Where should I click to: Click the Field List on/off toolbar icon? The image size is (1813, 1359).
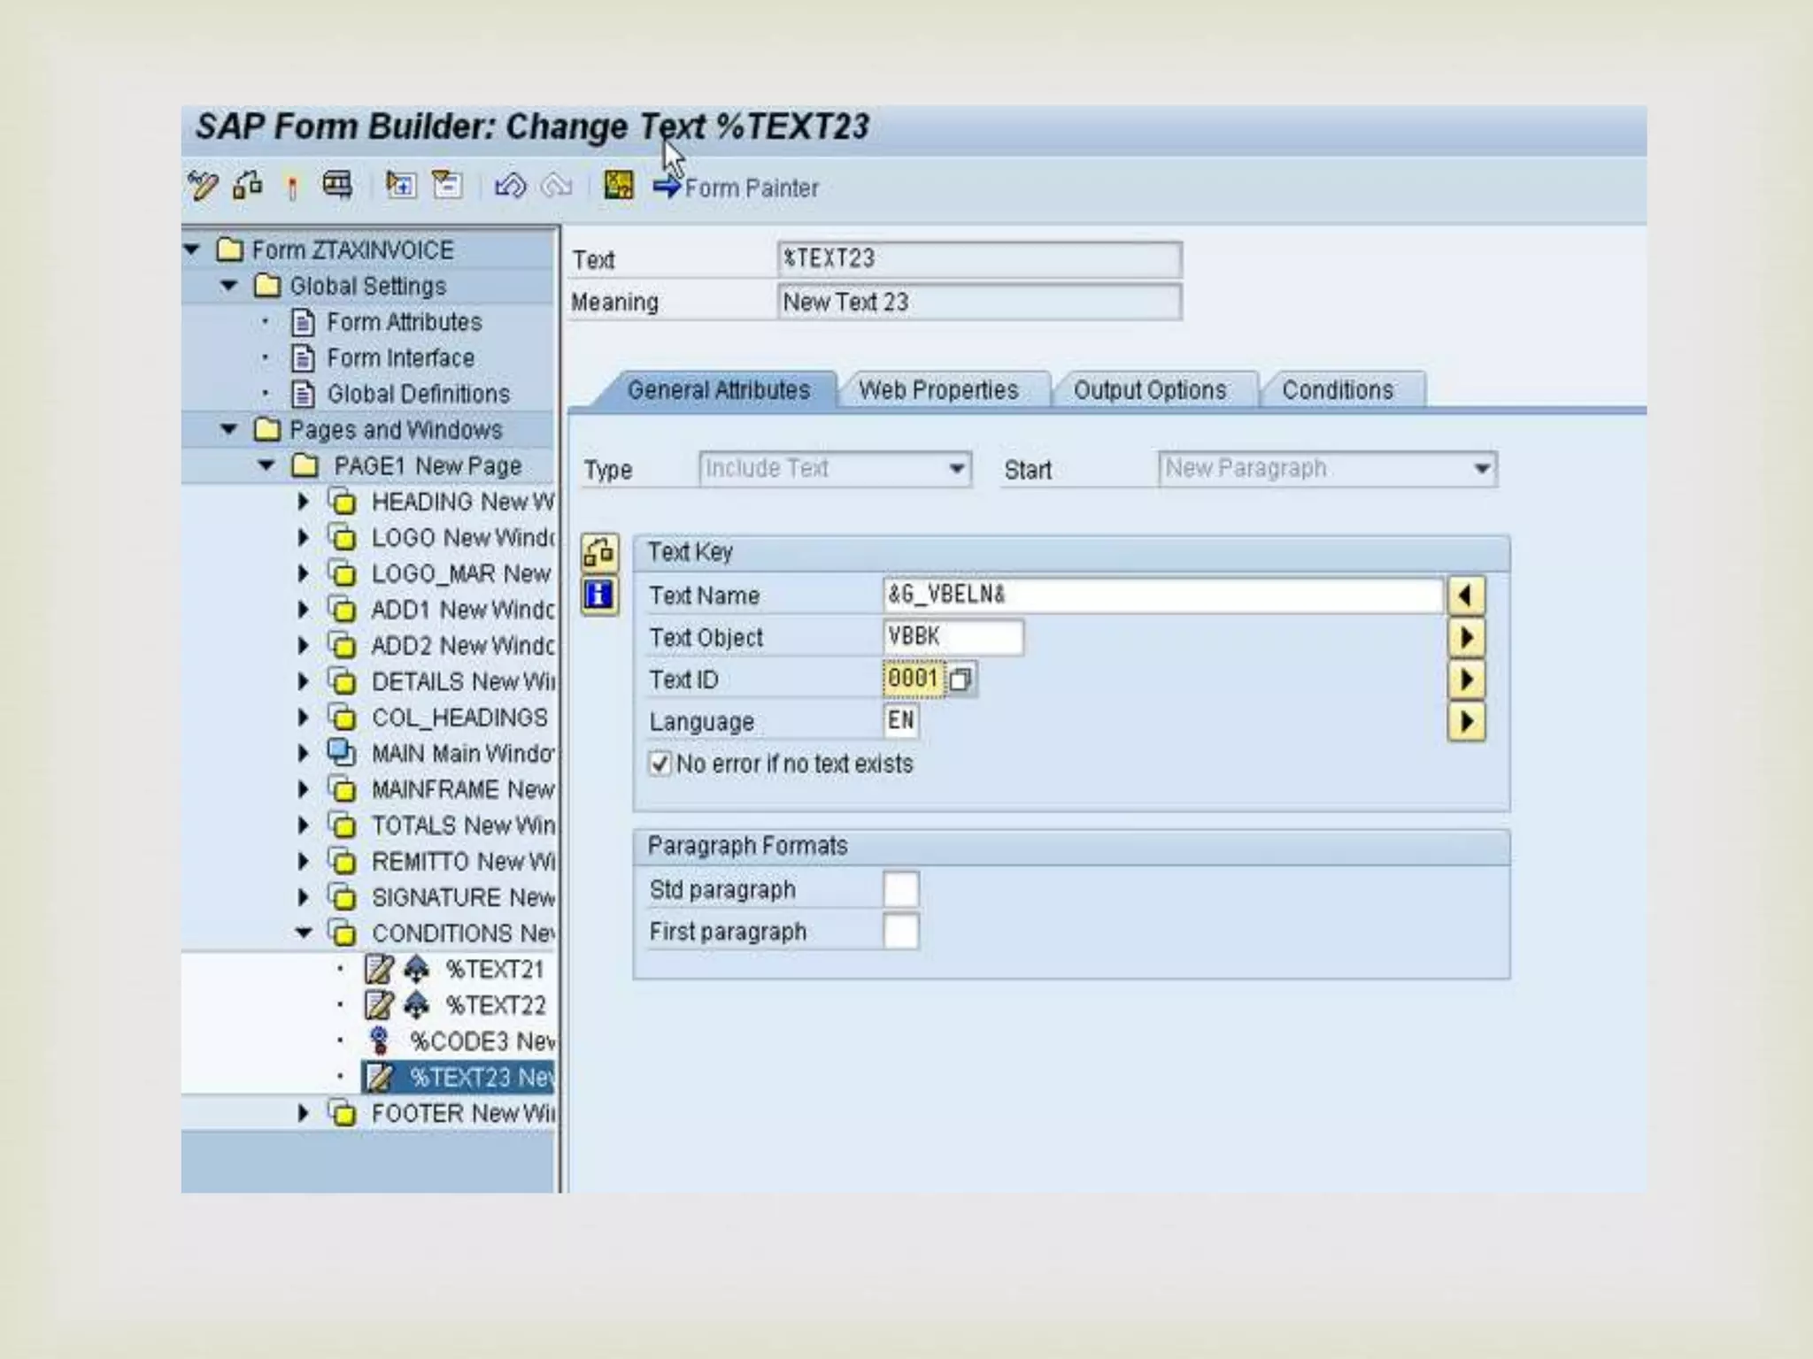[618, 186]
